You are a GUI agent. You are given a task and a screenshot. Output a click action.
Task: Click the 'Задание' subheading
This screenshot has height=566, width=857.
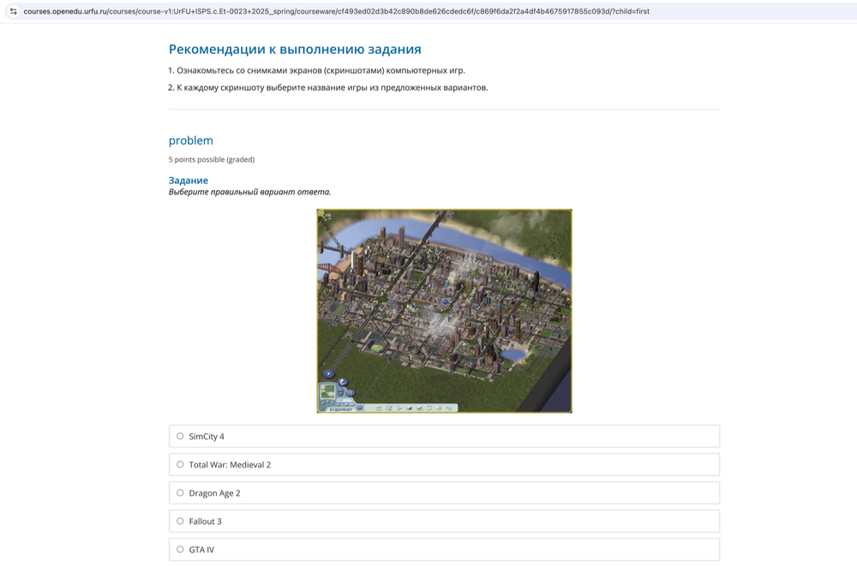[x=188, y=181]
